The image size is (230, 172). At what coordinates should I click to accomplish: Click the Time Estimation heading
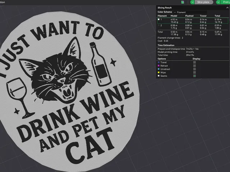pyautogui.click(x=166, y=45)
